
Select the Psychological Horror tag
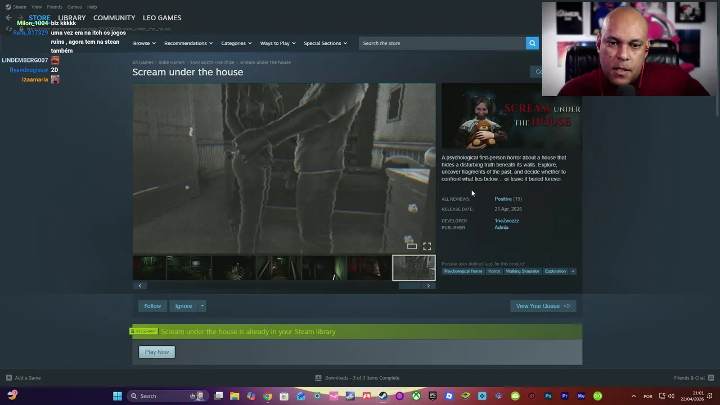[x=463, y=271]
